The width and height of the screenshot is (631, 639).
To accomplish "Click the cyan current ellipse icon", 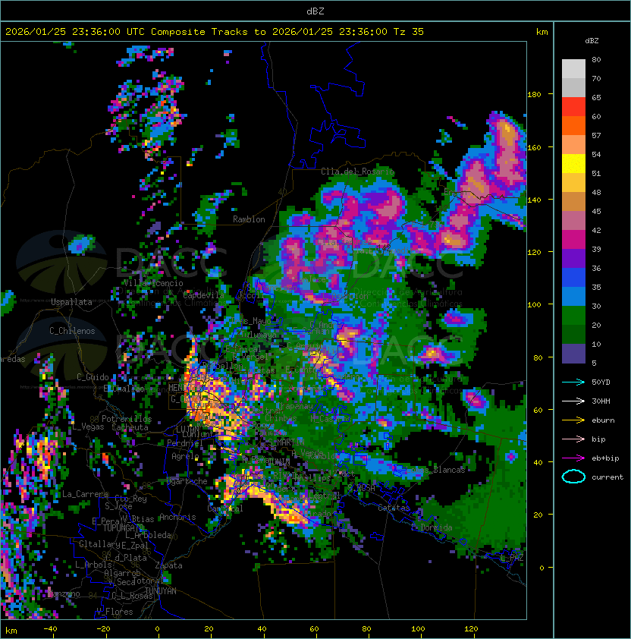I will tap(573, 477).
